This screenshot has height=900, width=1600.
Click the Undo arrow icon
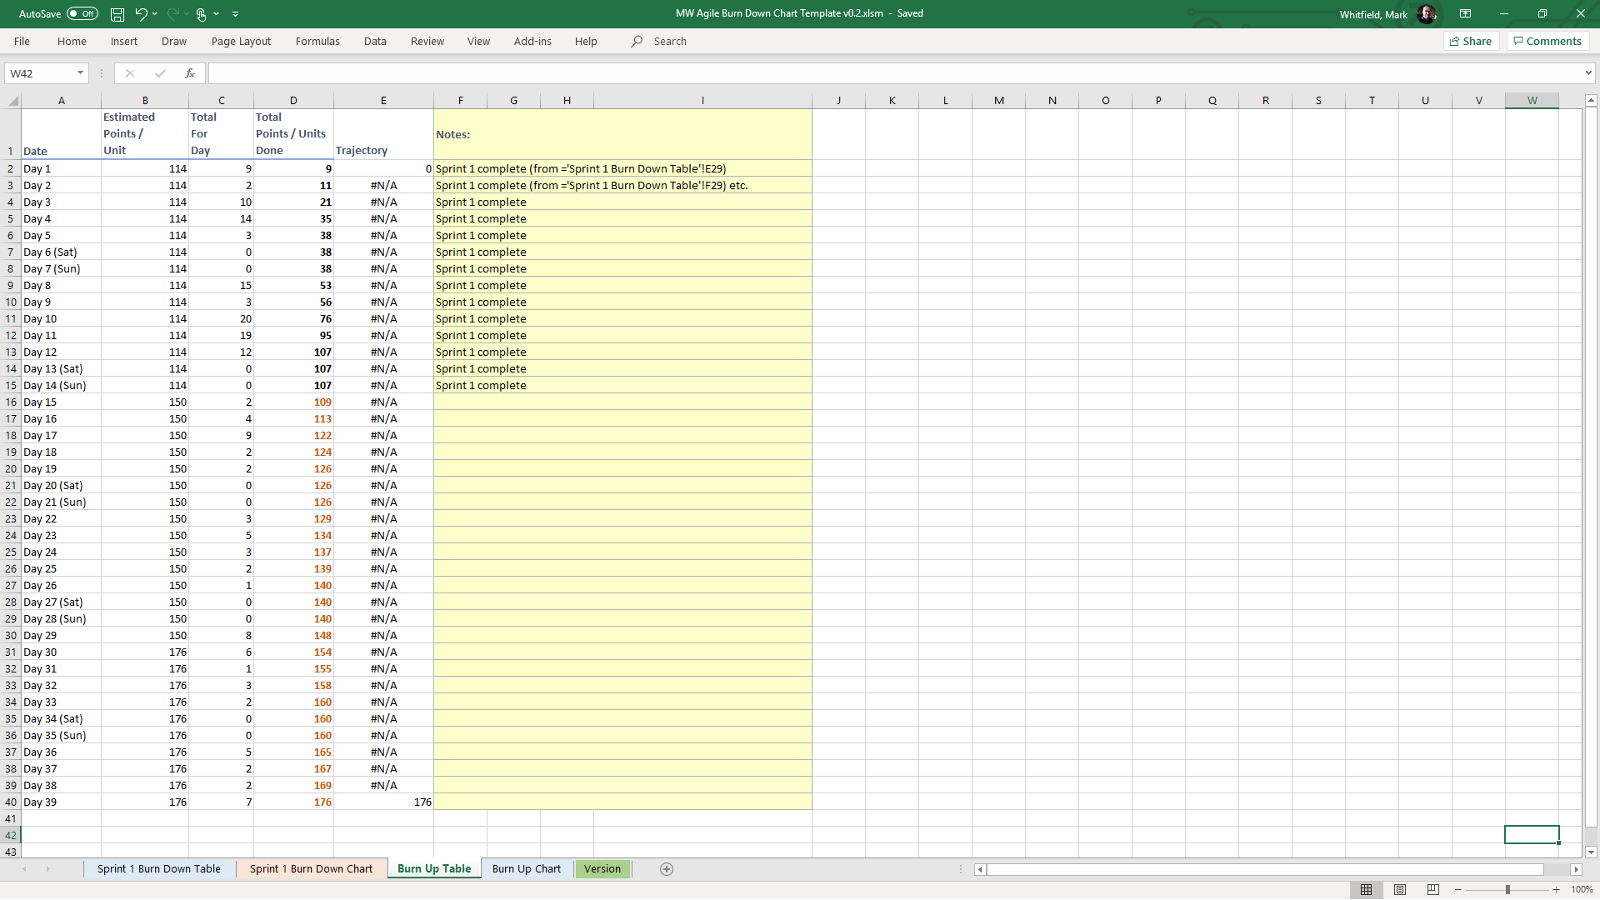pyautogui.click(x=141, y=14)
